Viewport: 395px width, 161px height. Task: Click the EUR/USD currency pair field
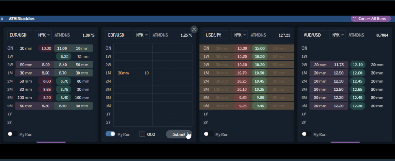[x=20, y=35]
